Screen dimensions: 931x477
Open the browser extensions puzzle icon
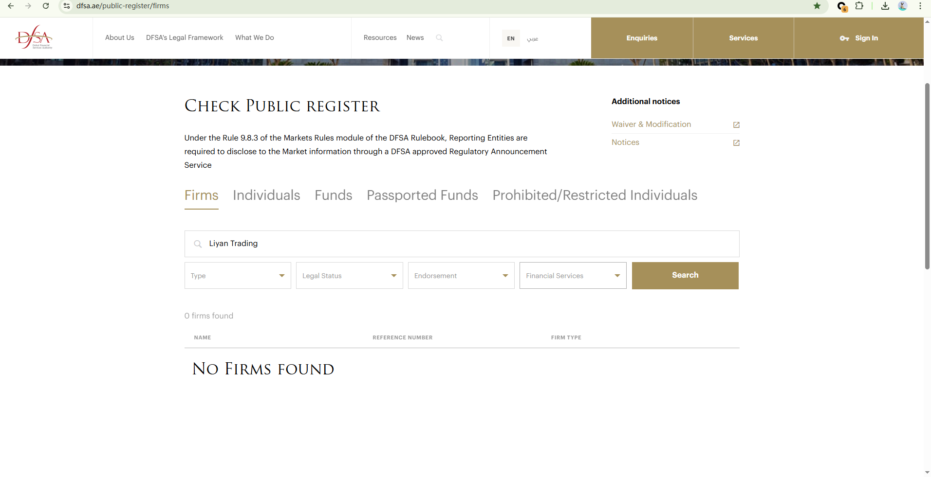click(x=859, y=6)
